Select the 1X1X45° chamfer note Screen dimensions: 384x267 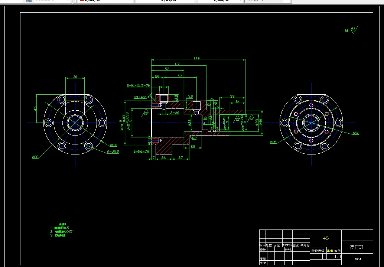pos(140,97)
